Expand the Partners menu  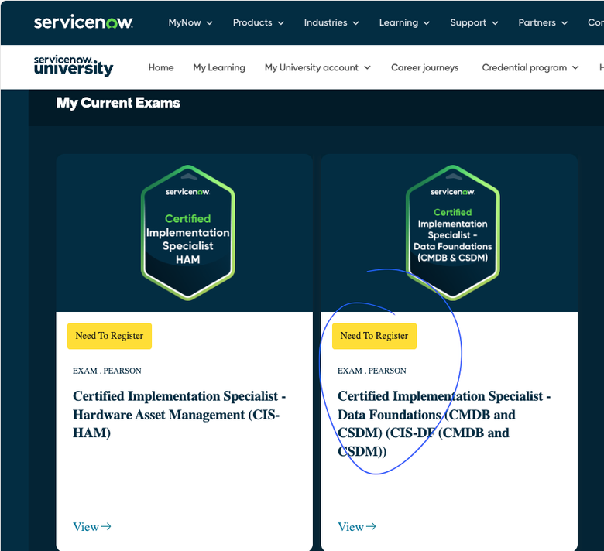[x=543, y=22]
